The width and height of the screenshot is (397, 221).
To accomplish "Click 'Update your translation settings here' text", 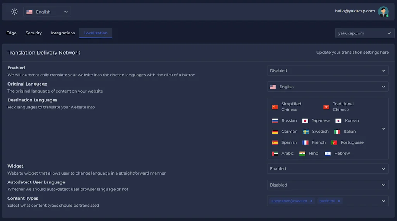I will (352, 52).
